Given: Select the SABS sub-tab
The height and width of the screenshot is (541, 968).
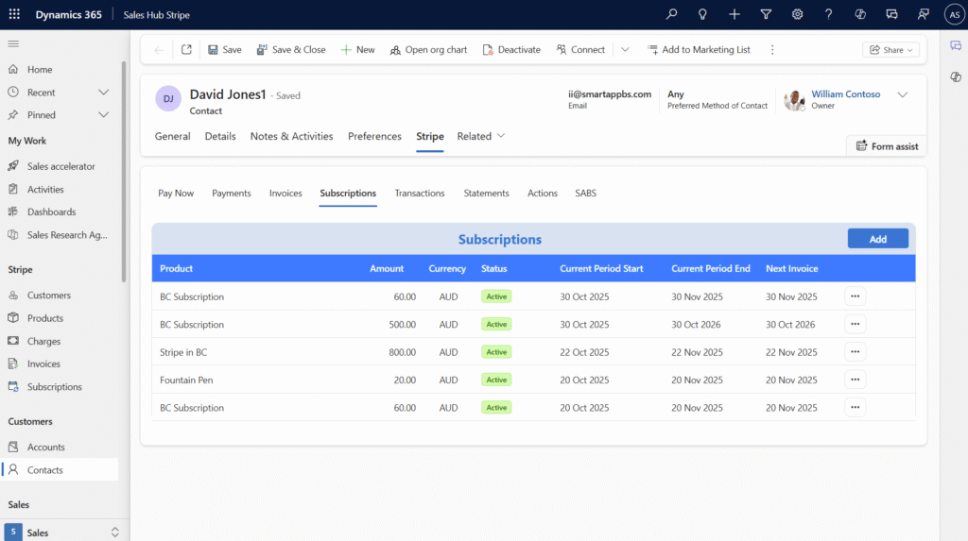Looking at the screenshot, I should (x=586, y=194).
